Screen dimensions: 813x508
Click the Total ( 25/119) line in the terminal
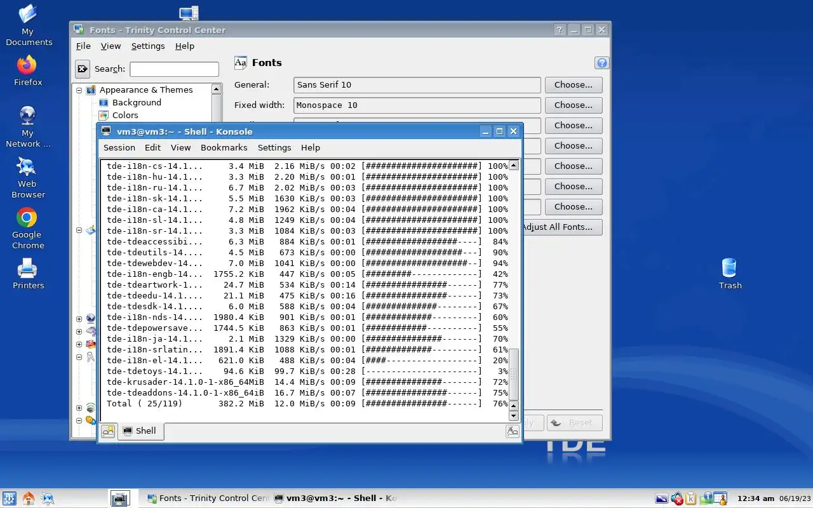[307, 403]
